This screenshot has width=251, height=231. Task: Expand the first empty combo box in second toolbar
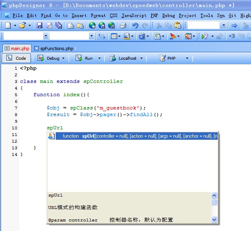[46, 36]
